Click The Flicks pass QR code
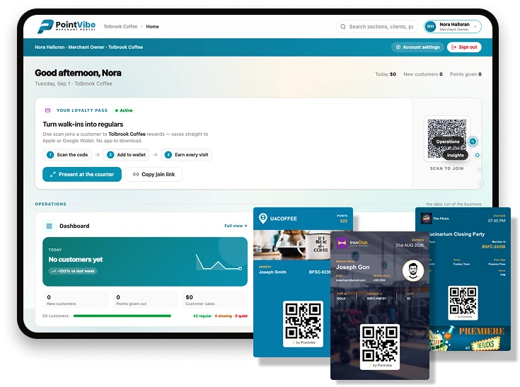Viewport: 520px width, 387px height. [463, 303]
